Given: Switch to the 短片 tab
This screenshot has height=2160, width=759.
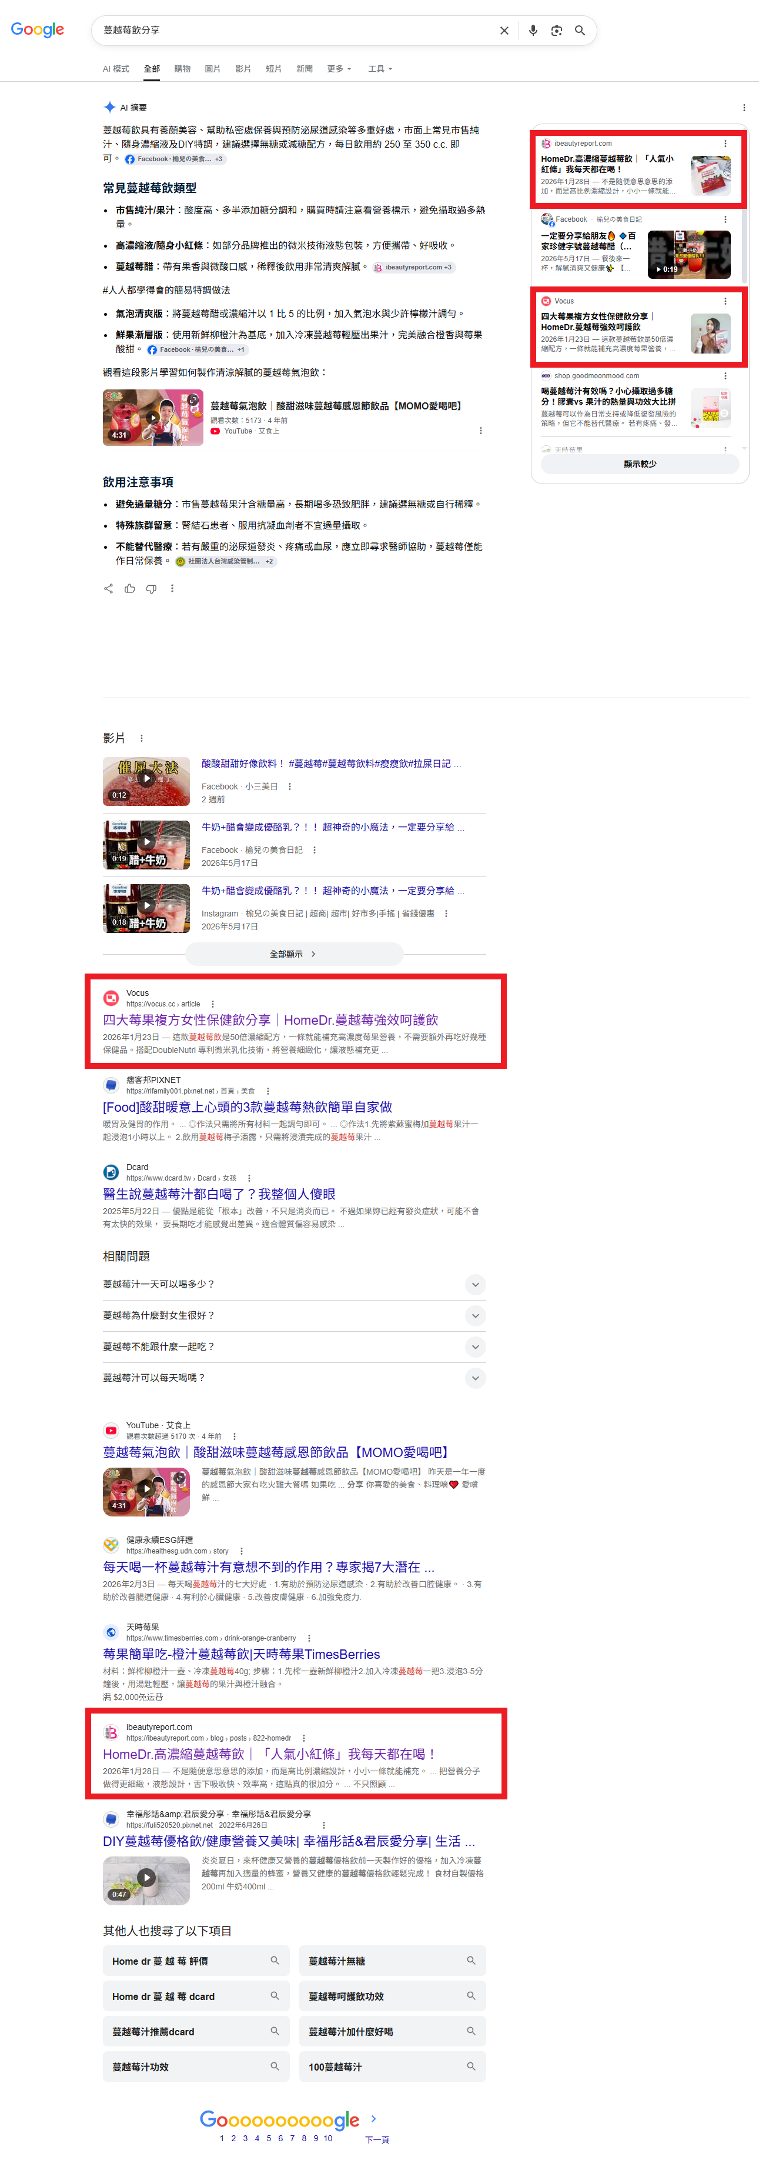Looking at the screenshot, I should click(x=273, y=69).
